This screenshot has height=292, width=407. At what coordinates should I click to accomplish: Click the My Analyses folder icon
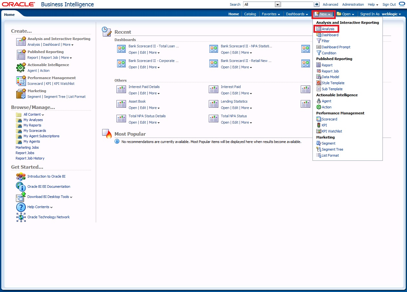click(19, 120)
